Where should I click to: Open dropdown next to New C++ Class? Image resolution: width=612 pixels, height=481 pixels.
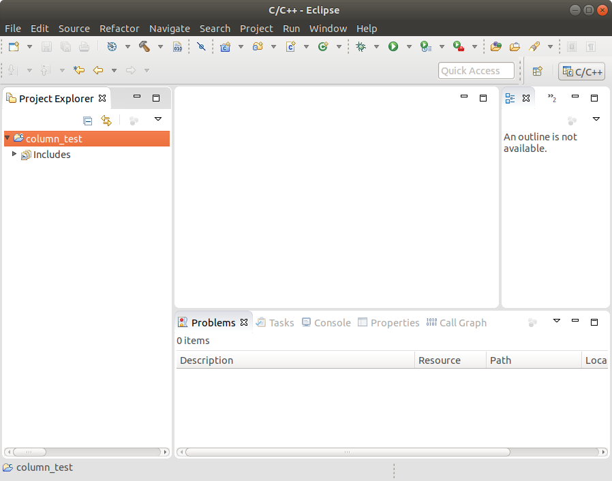tap(339, 47)
